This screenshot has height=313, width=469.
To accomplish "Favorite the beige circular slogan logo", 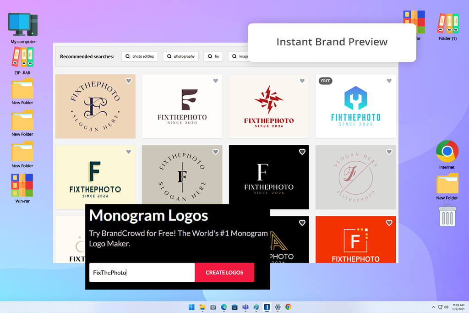I will (x=129, y=81).
